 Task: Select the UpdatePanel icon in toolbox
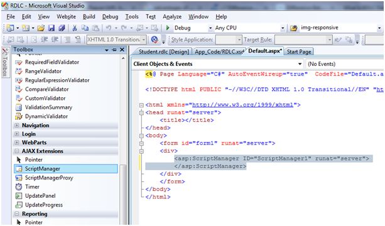pos(19,196)
